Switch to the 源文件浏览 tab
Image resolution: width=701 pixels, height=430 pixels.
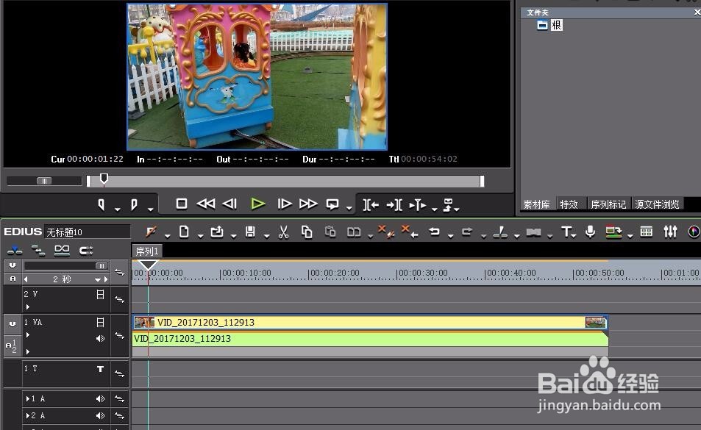[x=657, y=204]
